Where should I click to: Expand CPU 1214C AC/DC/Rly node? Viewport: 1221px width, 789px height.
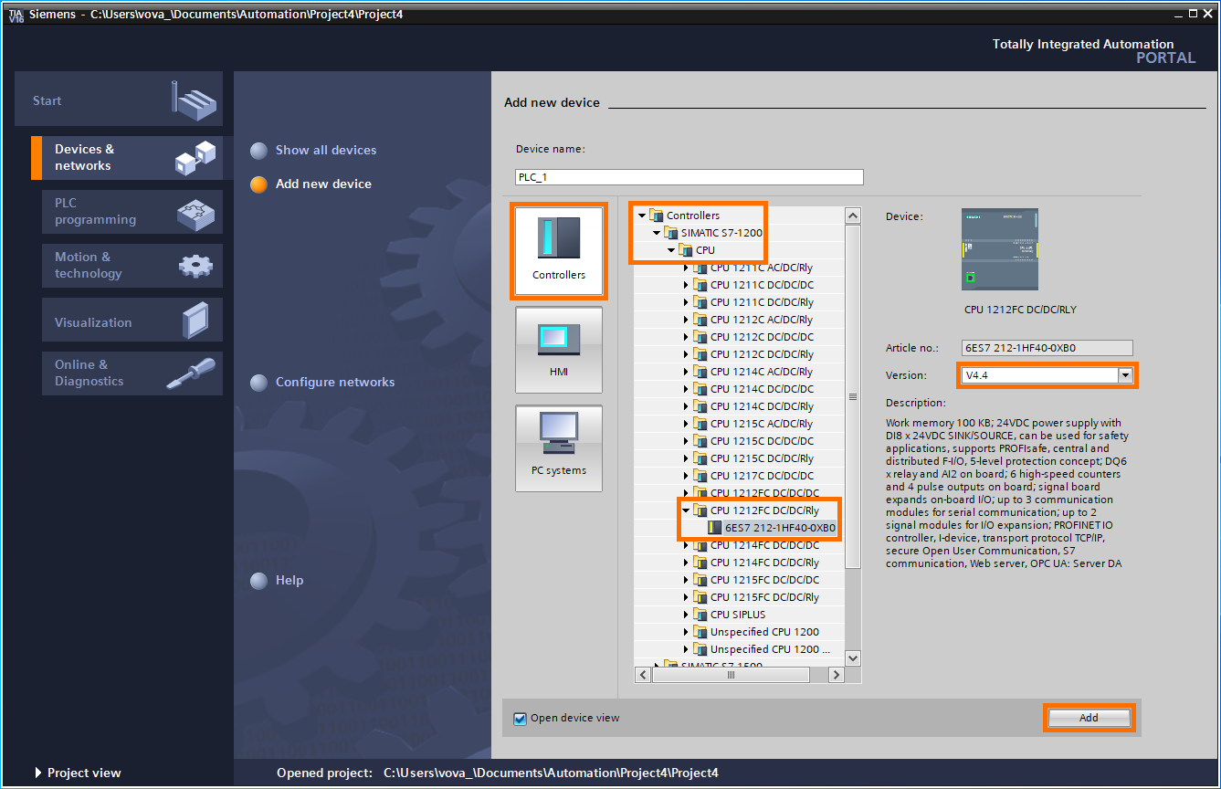[x=686, y=372]
